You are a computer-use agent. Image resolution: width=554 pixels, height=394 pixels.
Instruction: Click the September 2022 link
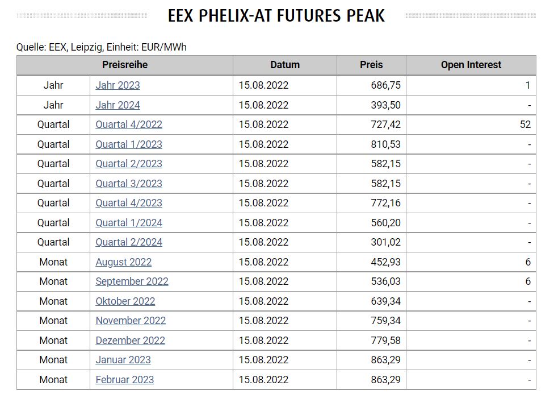[x=132, y=281]
